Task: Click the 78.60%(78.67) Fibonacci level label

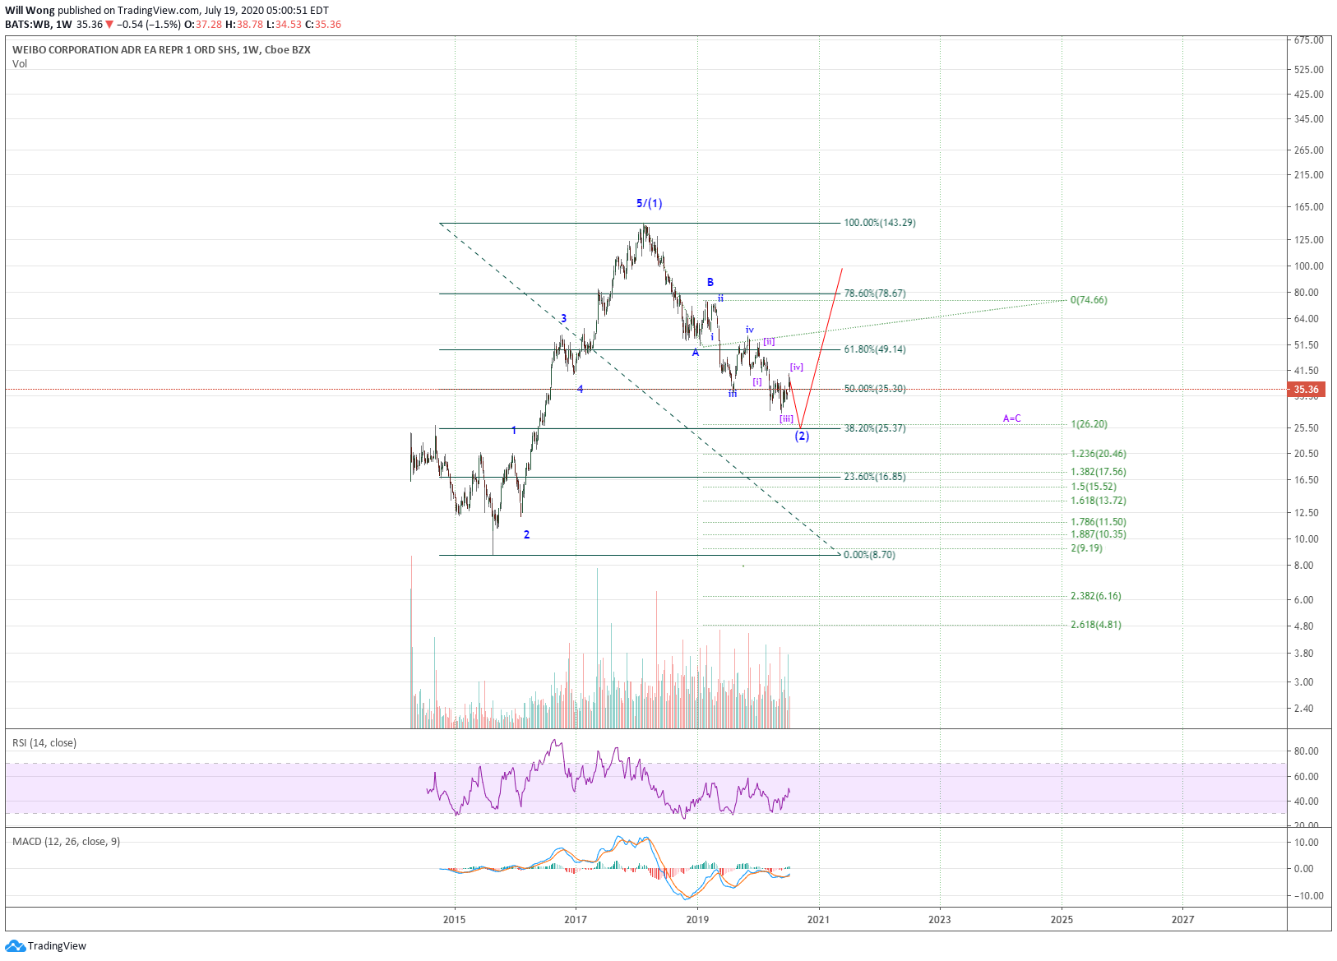Action: point(875,293)
